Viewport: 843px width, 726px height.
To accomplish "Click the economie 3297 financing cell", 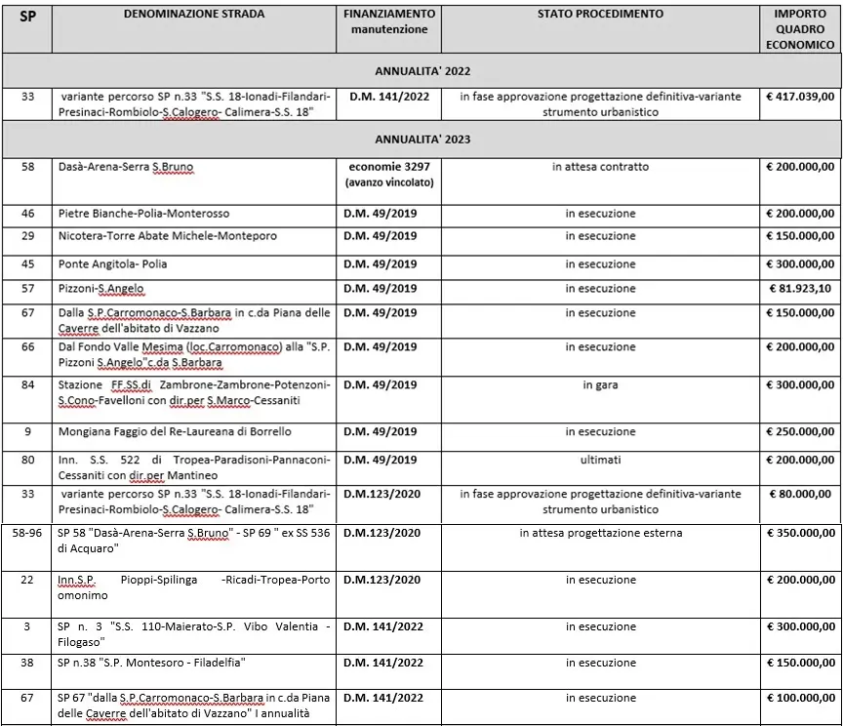I will (388, 174).
